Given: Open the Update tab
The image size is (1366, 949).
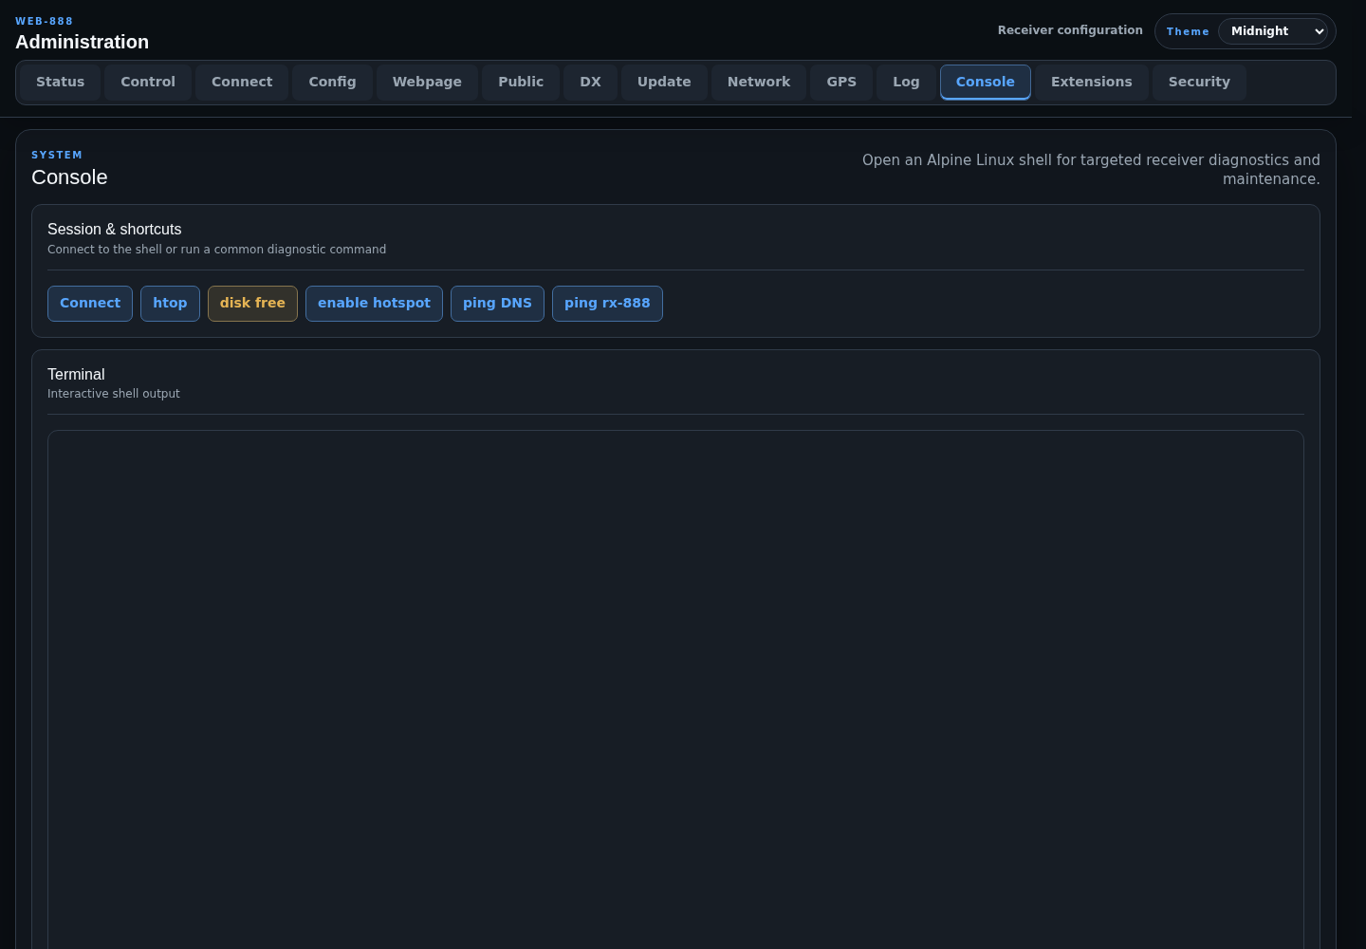Looking at the screenshot, I should tap(664, 83).
